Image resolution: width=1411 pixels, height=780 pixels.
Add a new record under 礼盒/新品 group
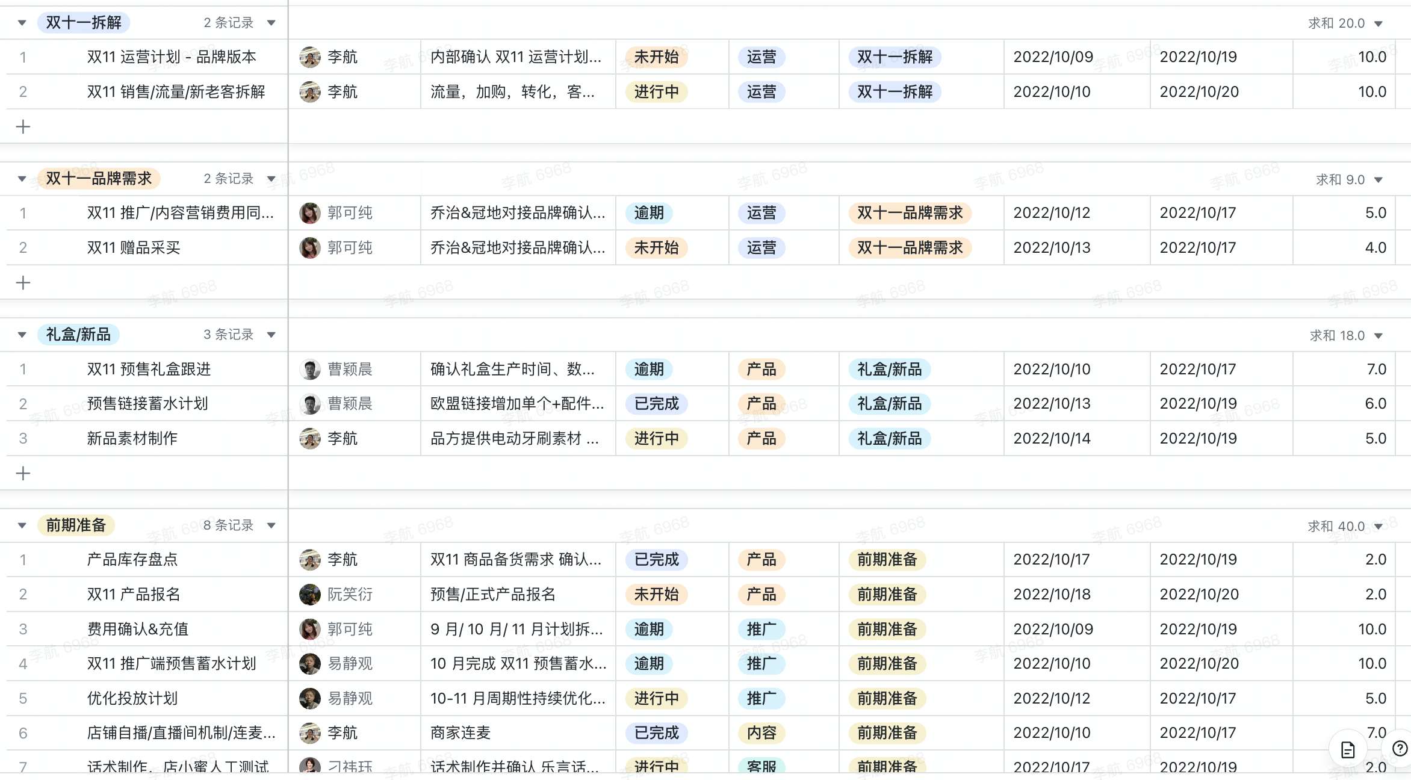(x=23, y=473)
